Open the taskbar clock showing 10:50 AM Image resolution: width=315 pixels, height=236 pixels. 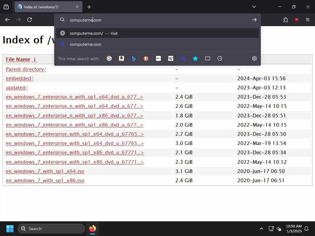pyautogui.click(x=294, y=229)
